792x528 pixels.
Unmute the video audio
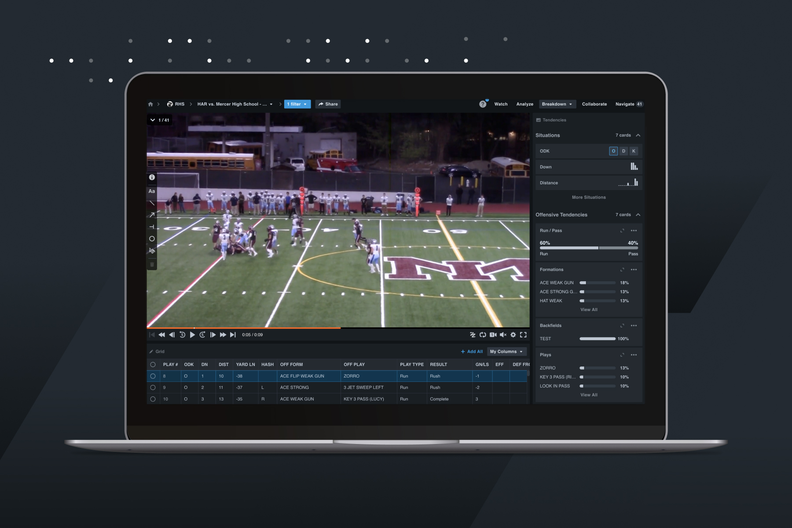[503, 334]
